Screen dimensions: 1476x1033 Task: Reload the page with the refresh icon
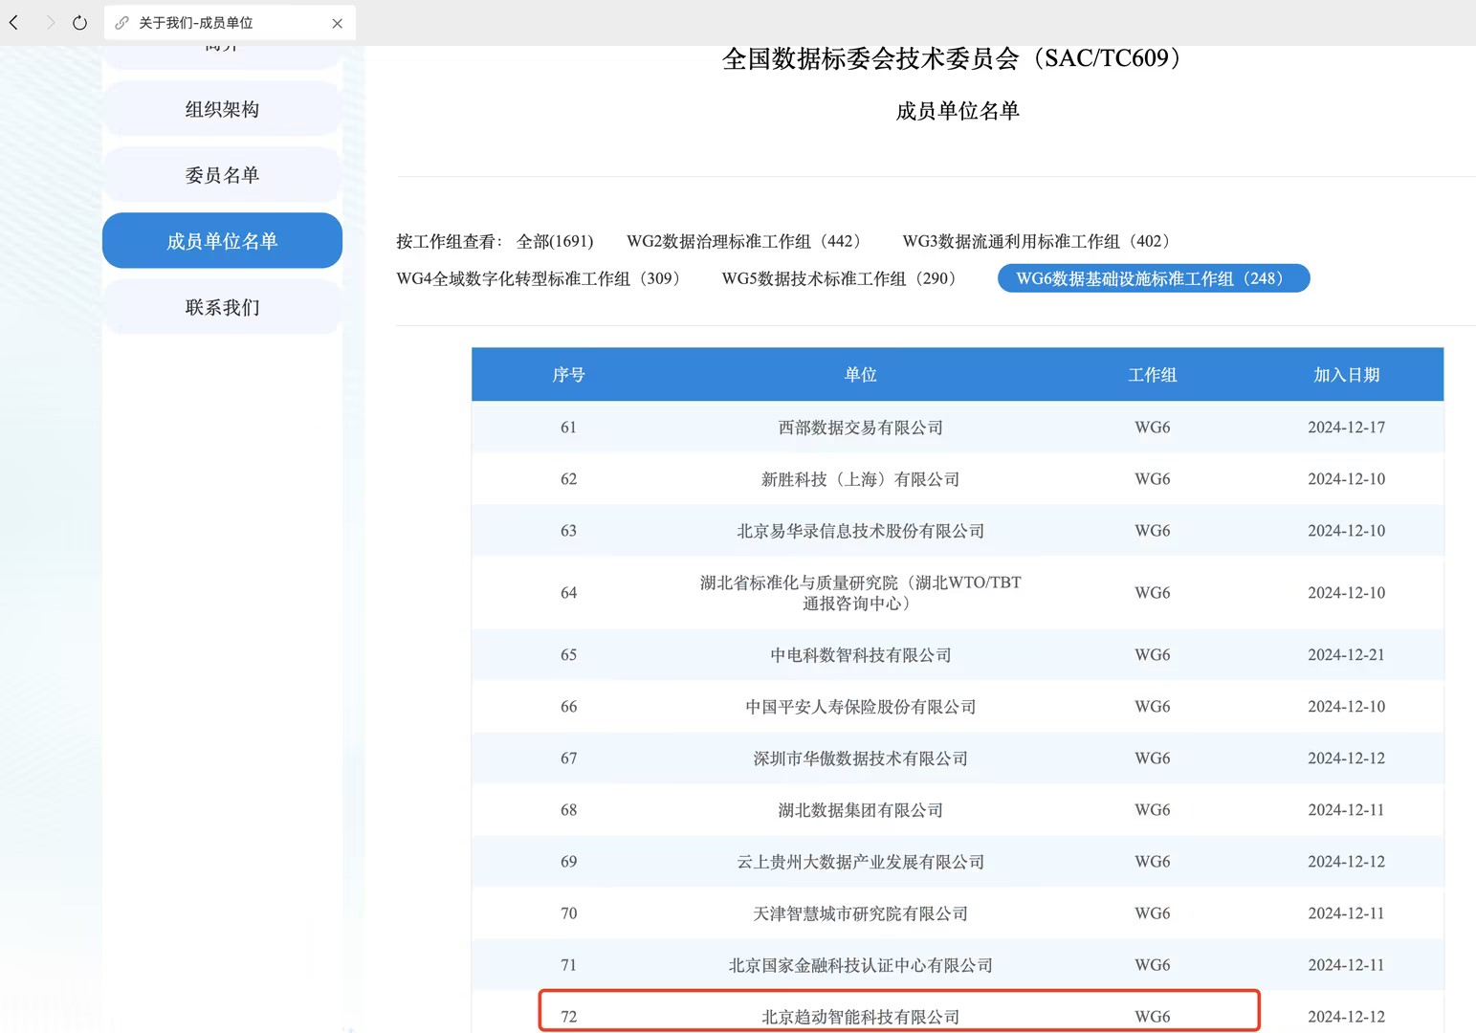80,22
